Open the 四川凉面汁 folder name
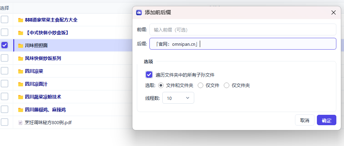The height and width of the screenshot is (146, 344). click(36, 84)
